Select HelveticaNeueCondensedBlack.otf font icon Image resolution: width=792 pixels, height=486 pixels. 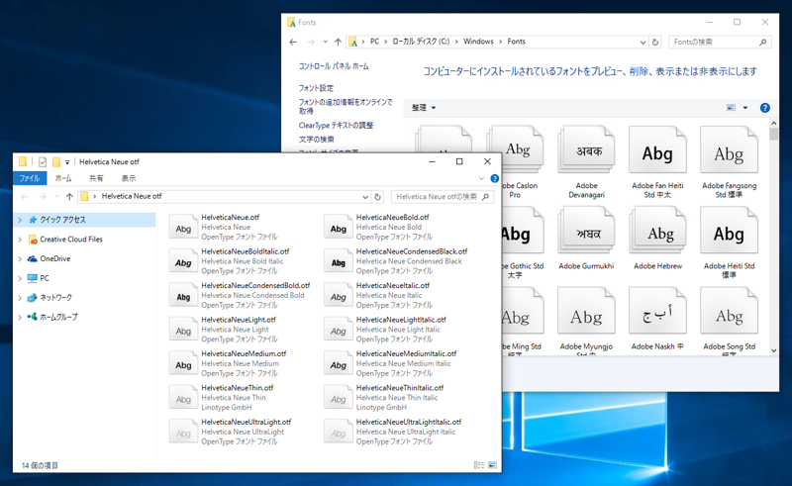tap(338, 261)
